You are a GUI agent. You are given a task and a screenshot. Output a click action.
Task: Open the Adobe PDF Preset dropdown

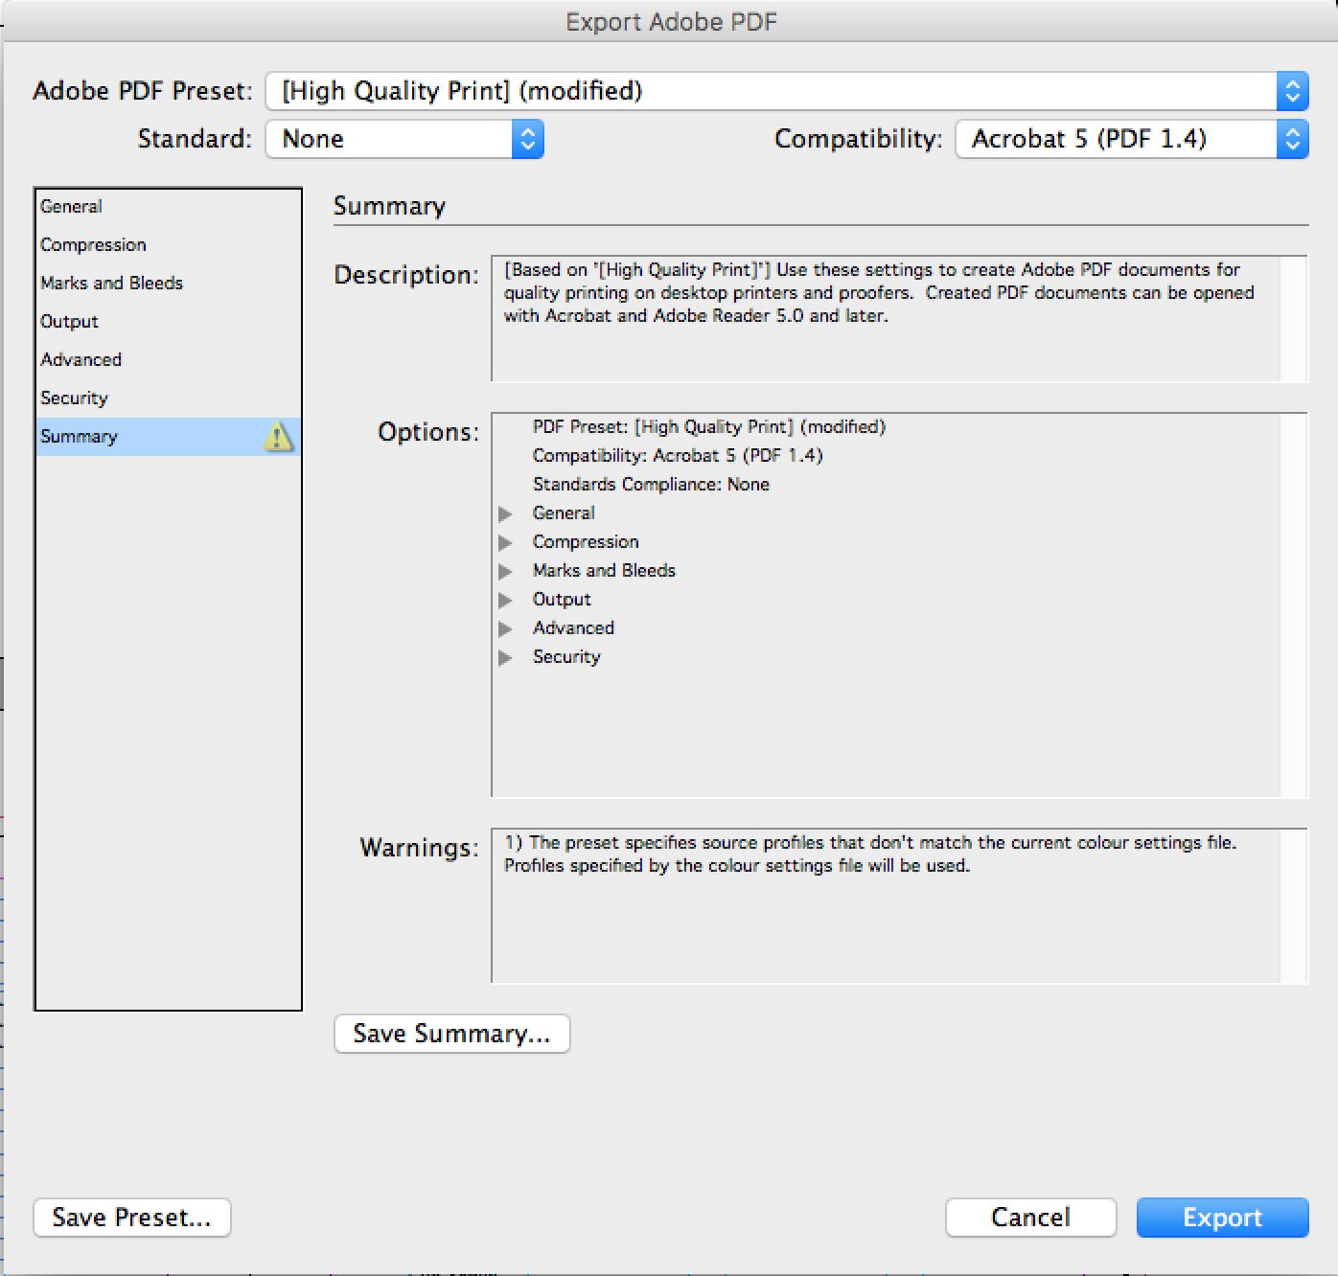[787, 91]
